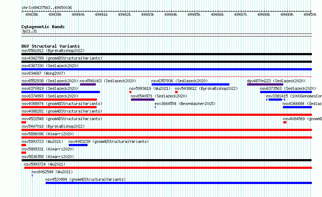Click the blue bar under nsv4083239
Image resolution: width=322 pixels, height=197 pixels.
78,145
